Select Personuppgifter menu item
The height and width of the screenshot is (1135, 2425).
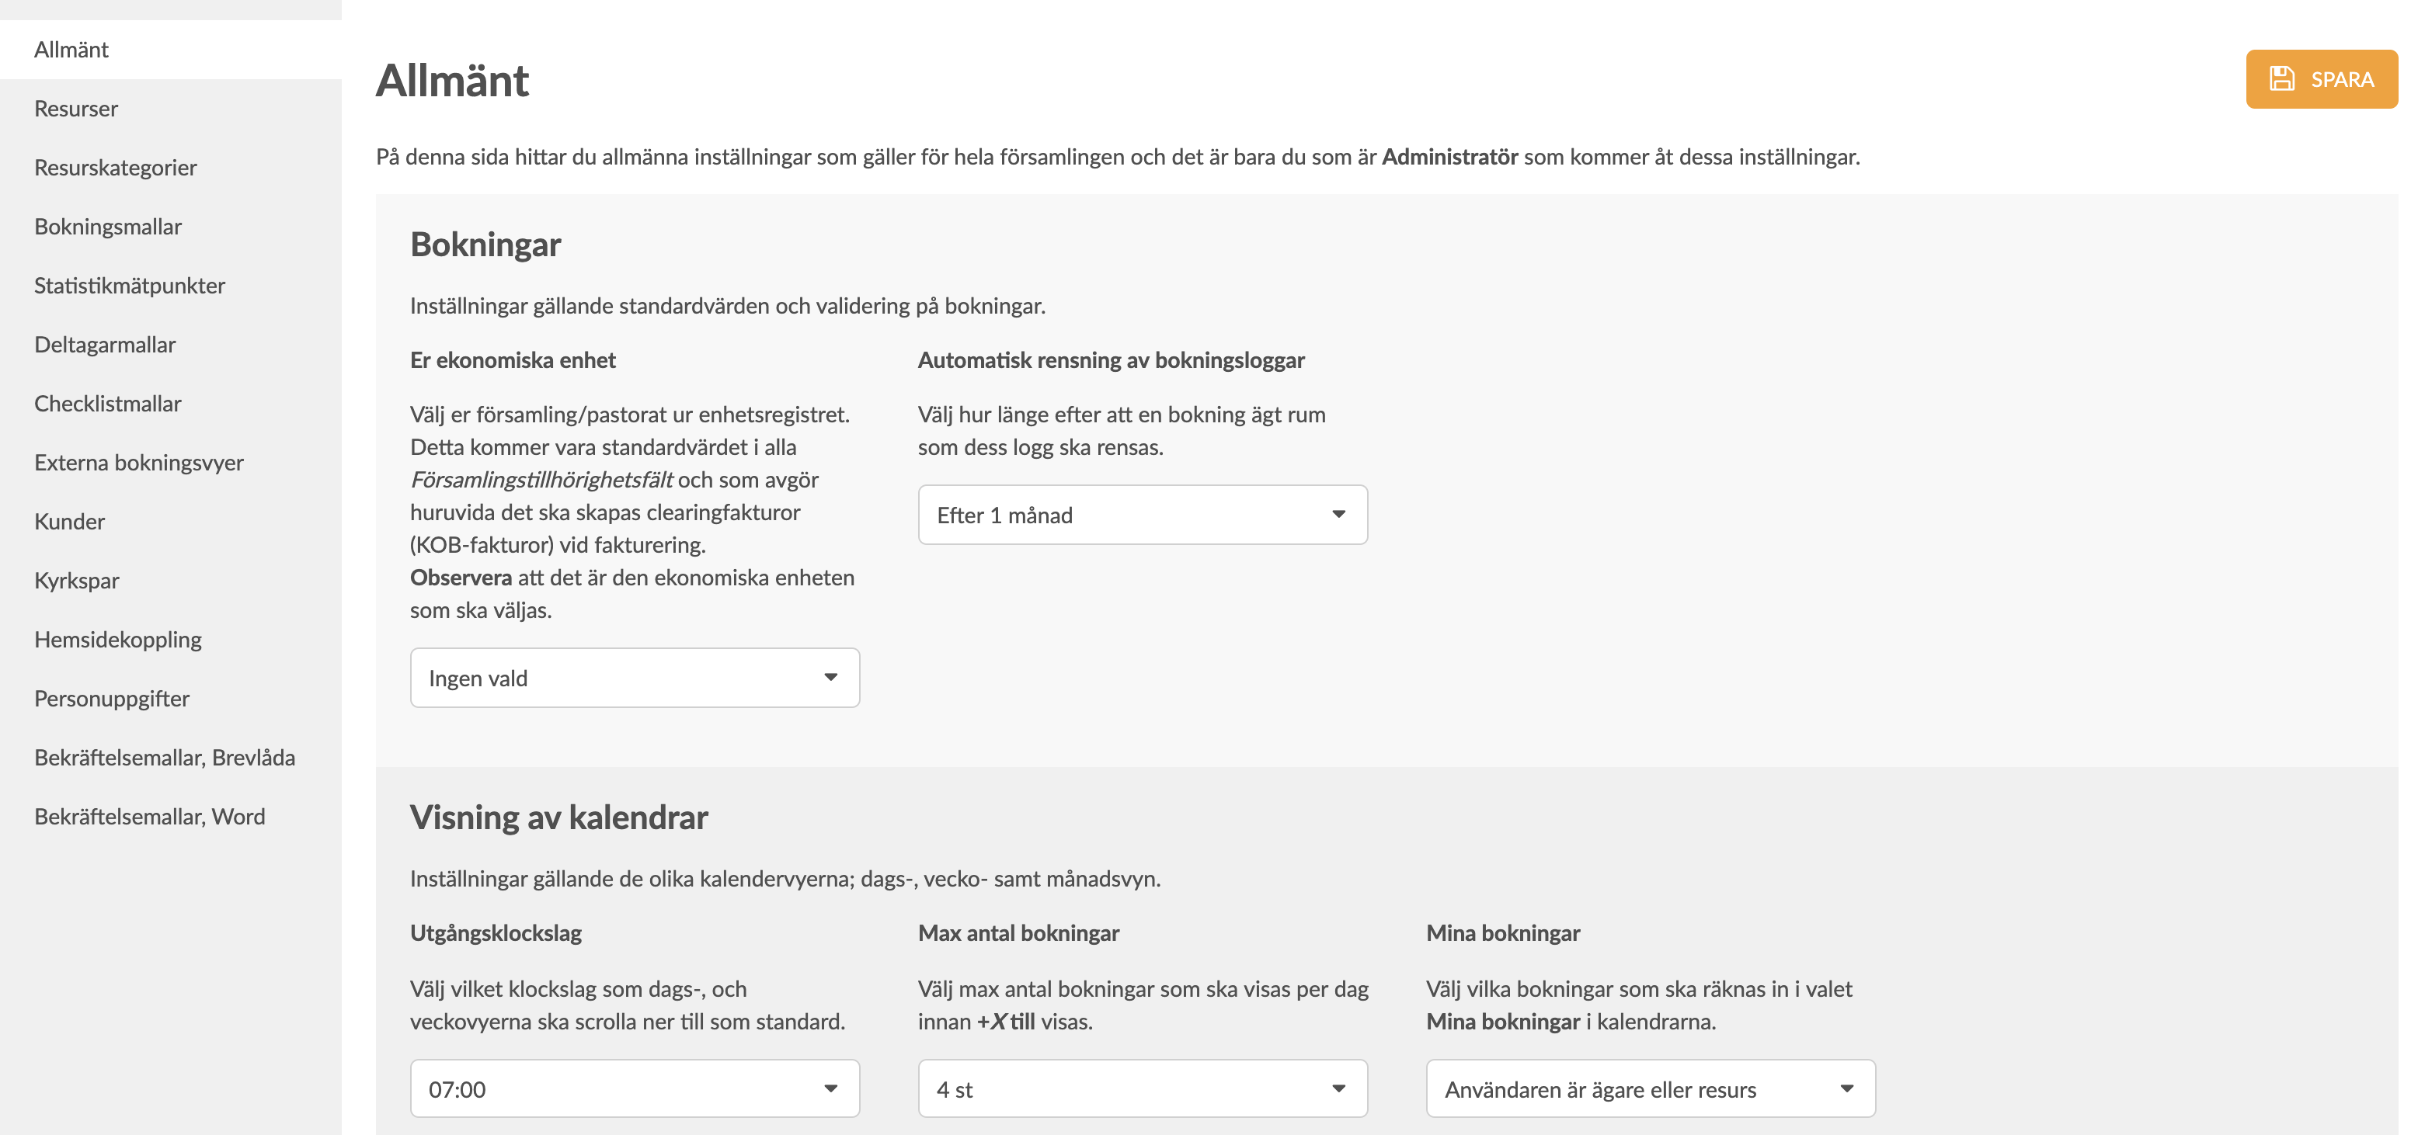click(x=111, y=699)
